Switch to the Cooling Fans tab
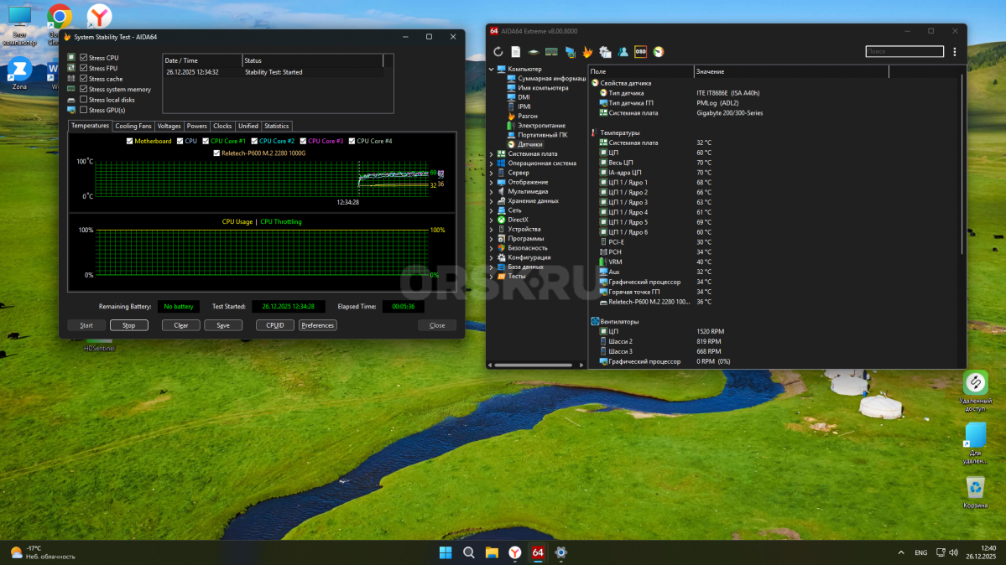Image resolution: width=1006 pixels, height=565 pixels. coord(133,126)
